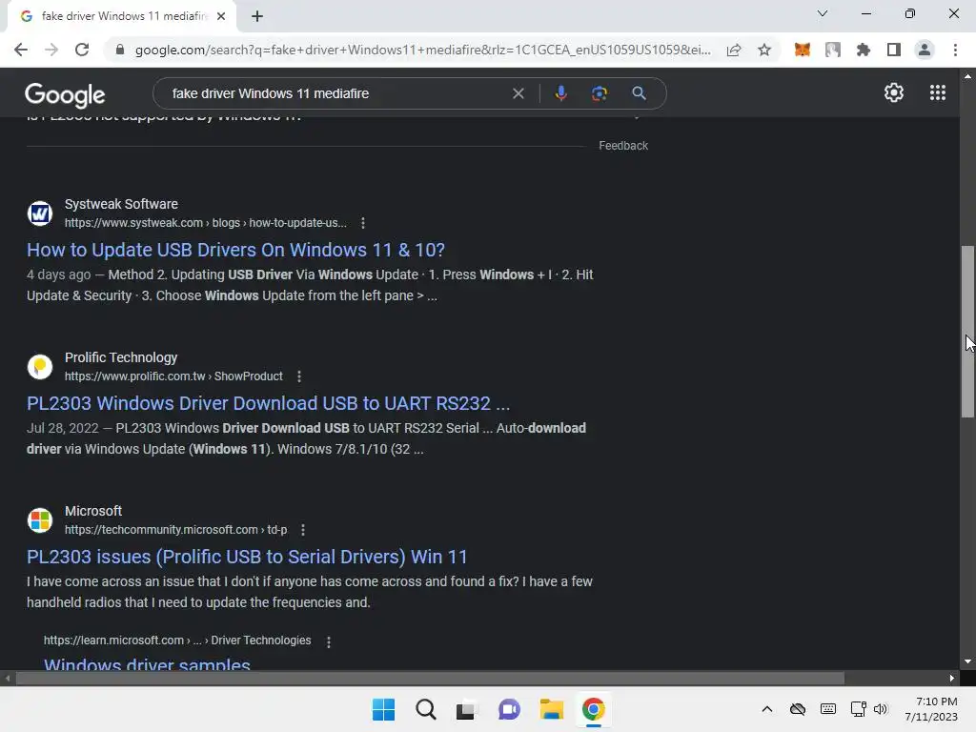The width and height of the screenshot is (976, 732).
Task: Open 'How to Update USB Drivers' result
Action: tap(236, 251)
